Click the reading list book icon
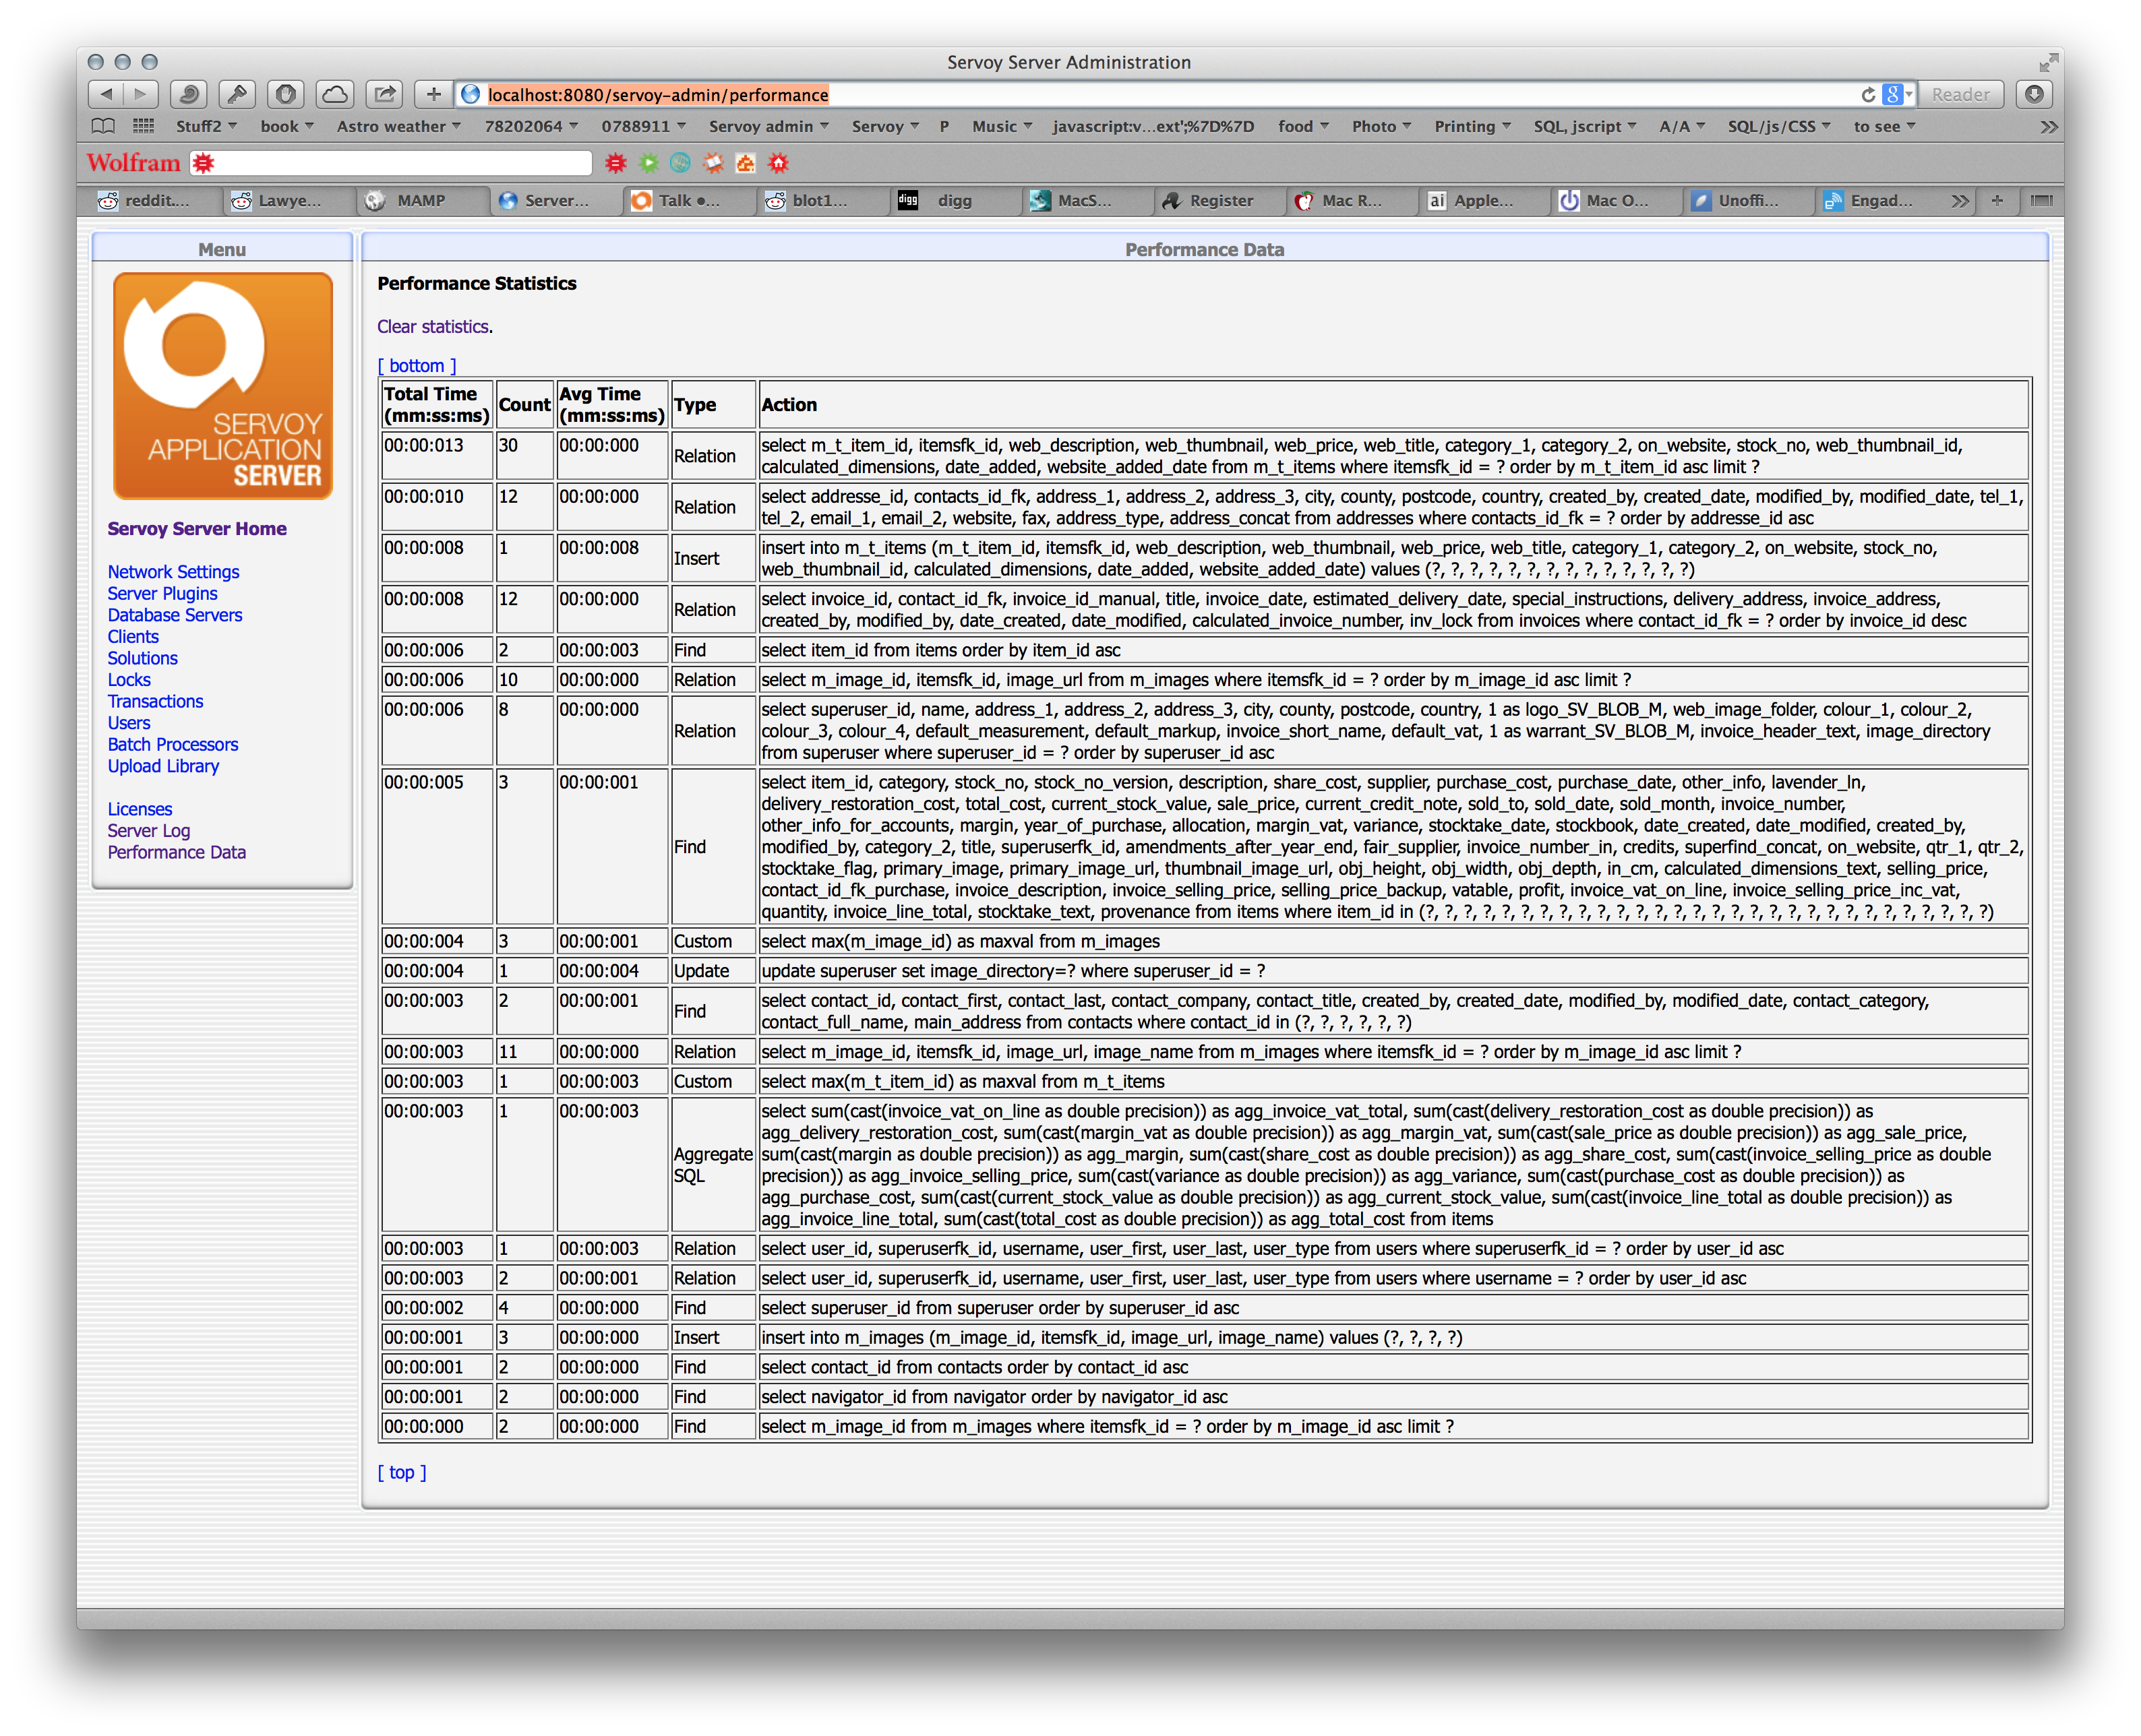 (103, 126)
